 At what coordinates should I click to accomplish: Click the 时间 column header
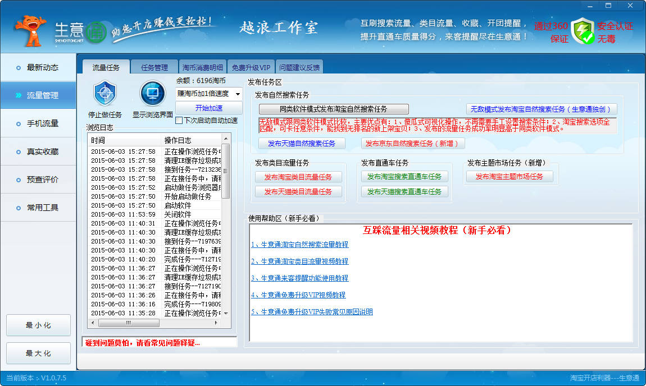click(x=125, y=140)
